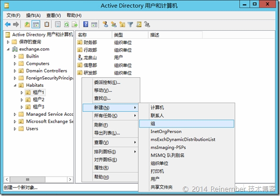The image size is (280, 196).
Task: Click the Properties toolbar icon
Action: coord(58,24)
